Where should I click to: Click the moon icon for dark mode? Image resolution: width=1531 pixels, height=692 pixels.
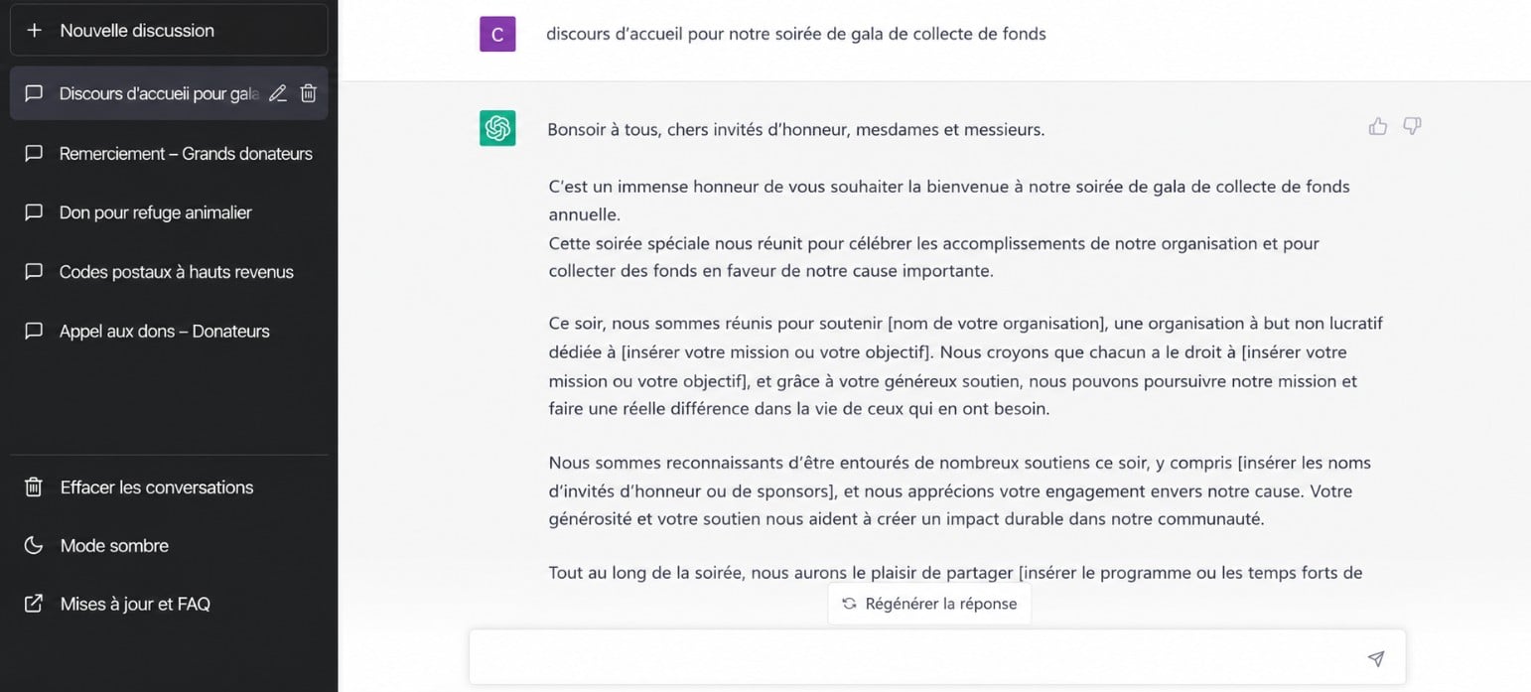[34, 545]
